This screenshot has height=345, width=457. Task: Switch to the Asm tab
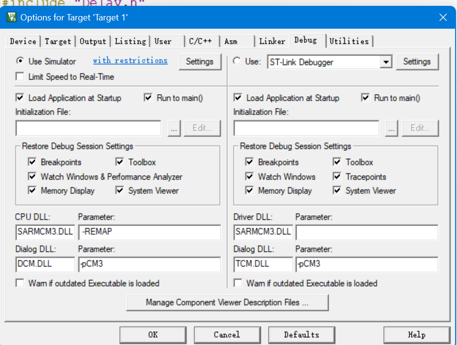pyautogui.click(x=237, y=41)
